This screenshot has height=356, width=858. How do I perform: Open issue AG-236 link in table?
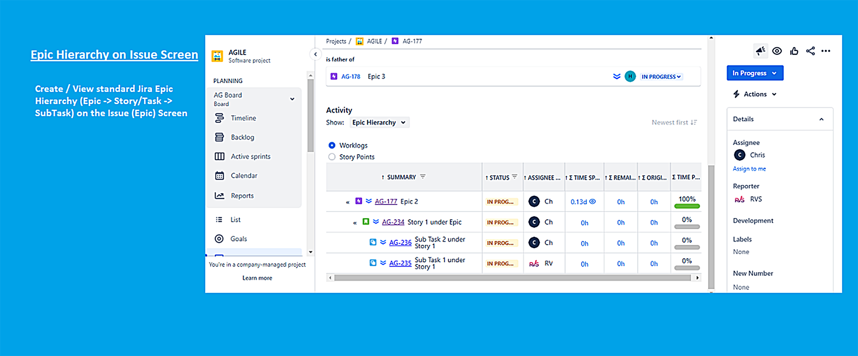point(400,242)
